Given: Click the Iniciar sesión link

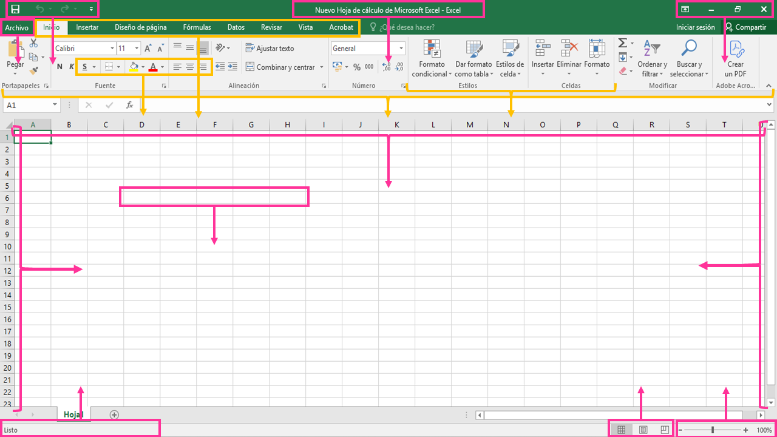Looking at the screenshot, I should pos(696,27).
